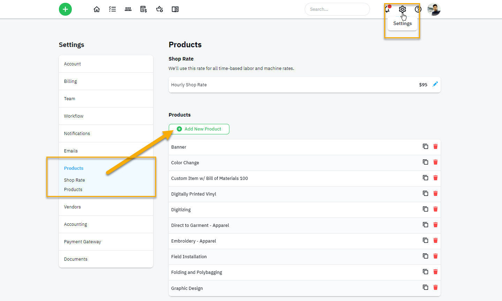Delete Direct to Garment - Apparel
Screen dimensions: 502x301
coord(435,225)
